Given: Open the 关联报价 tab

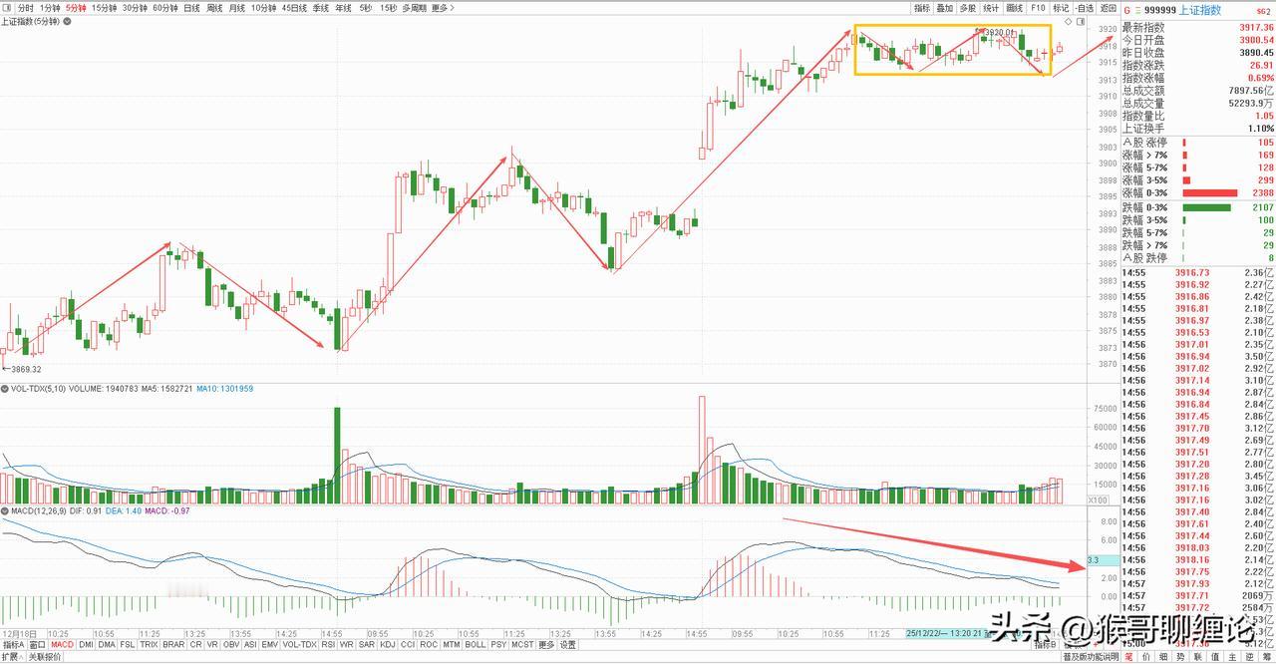Looking at the screenshot, I should pos(44,656).
